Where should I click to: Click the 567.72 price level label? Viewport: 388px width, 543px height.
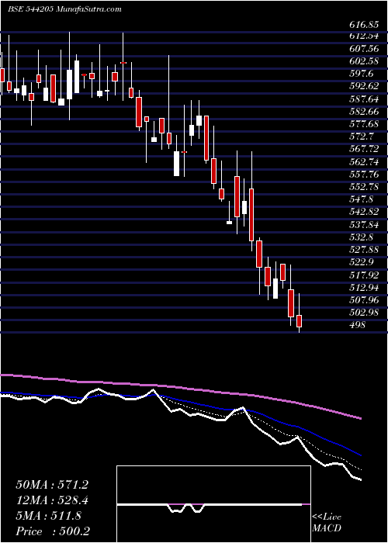click(x=362, y=149)
